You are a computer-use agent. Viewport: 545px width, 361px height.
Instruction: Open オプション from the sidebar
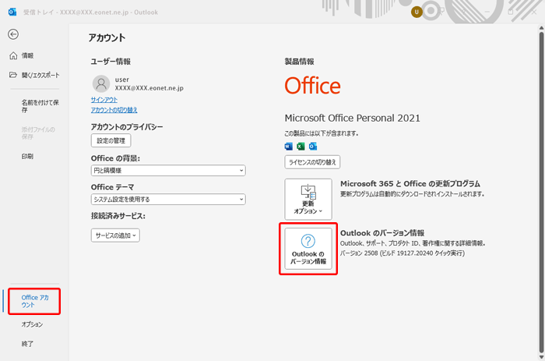pyautogui.click(x=32, y=324)
